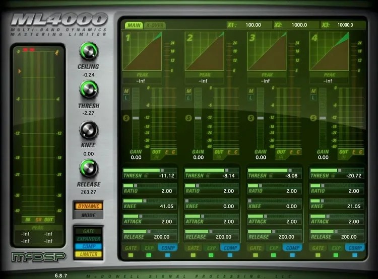Viewport: 378px width, 279px height.
Task: Solo band 2 with the S button
Action: point(188,118)
